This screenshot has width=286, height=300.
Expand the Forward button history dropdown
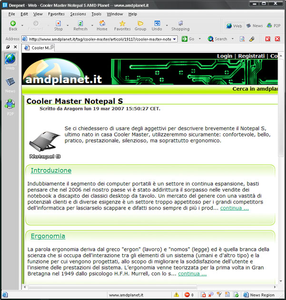pyautogui.click(x=48, y=26)
